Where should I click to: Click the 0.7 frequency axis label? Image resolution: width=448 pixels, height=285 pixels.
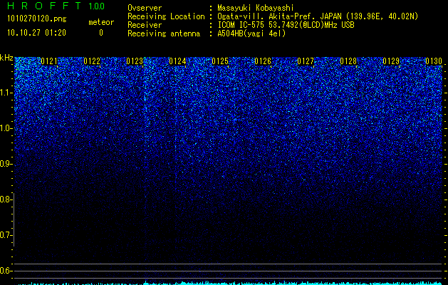pyautogui.click(x=5, y=235)
